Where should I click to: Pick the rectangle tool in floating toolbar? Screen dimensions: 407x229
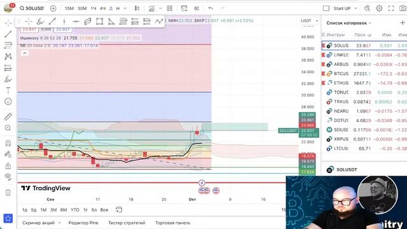point(99,21)
